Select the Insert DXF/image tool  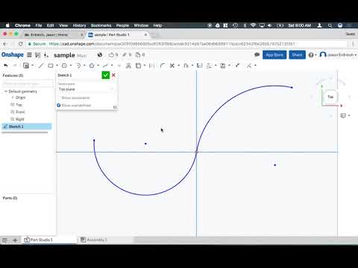click(223, 66)
